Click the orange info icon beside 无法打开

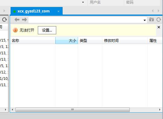tap(15, 30)
